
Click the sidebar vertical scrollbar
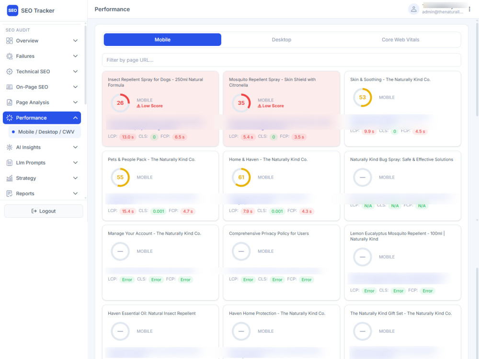tap(86, 66)
